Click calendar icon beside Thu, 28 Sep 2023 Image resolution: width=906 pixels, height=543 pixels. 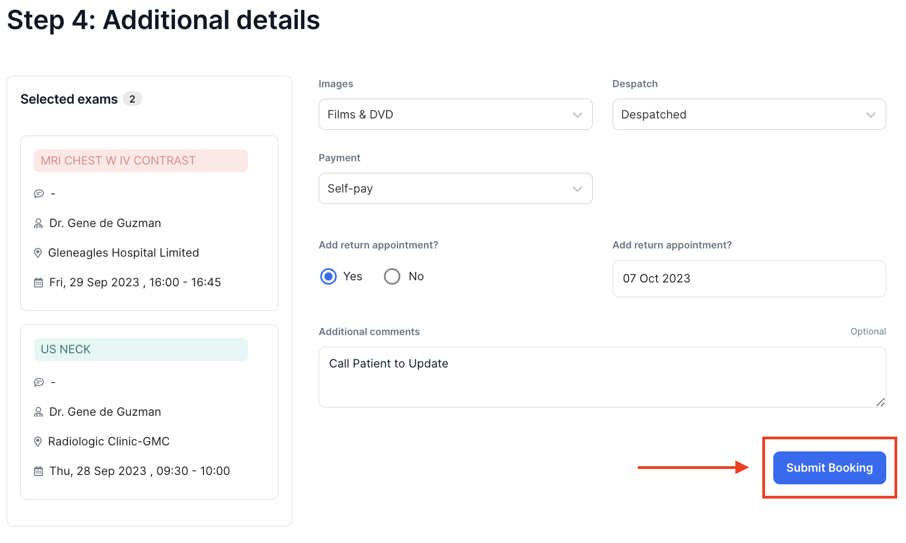38,471
